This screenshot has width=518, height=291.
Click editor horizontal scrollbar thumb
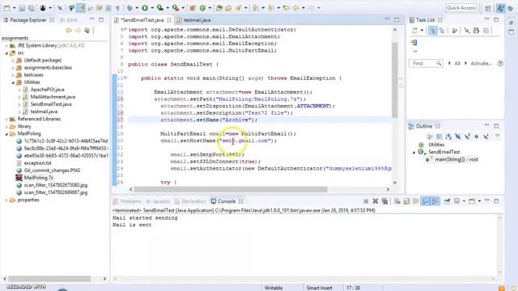(x=231, y=189)
